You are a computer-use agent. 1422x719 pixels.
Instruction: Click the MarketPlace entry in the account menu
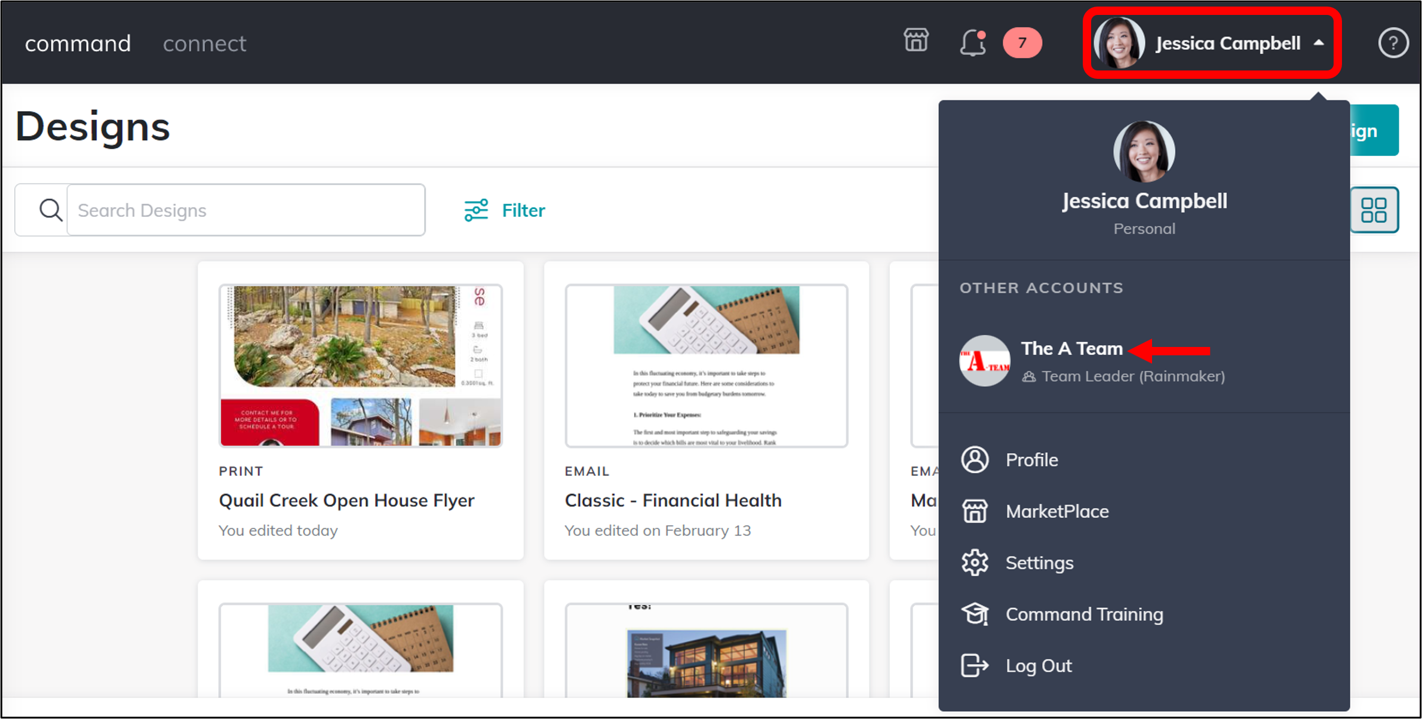(x=1057, y=511)
